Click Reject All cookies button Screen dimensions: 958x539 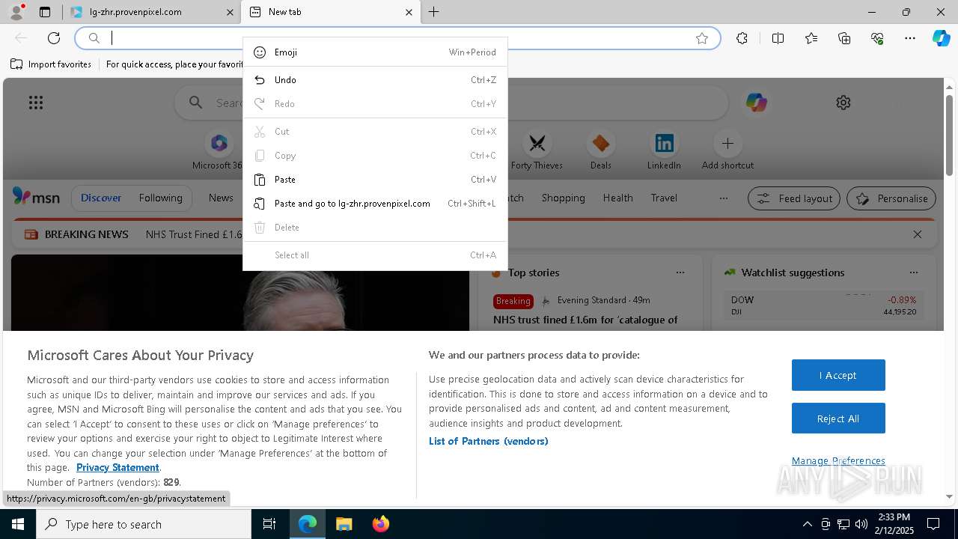(838, 418)
